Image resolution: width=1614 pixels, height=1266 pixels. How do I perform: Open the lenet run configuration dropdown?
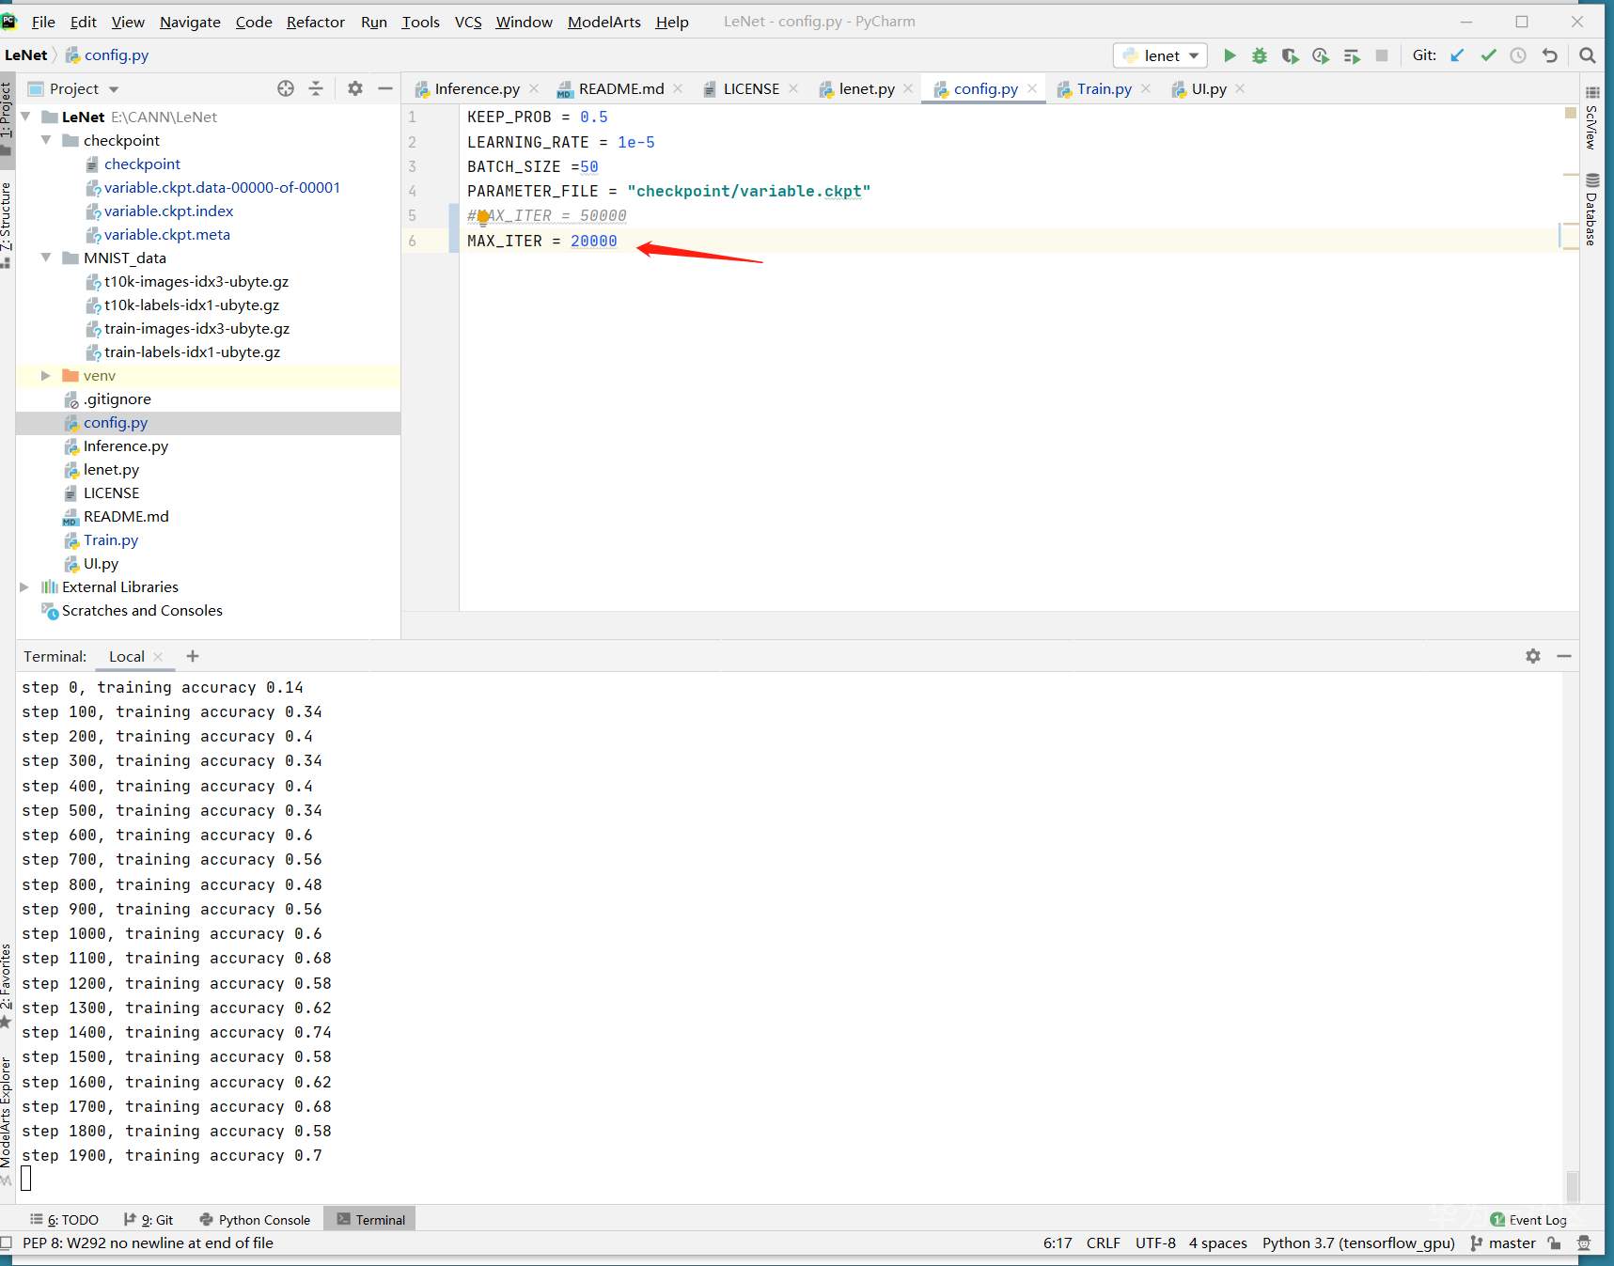coord(1160,55)
